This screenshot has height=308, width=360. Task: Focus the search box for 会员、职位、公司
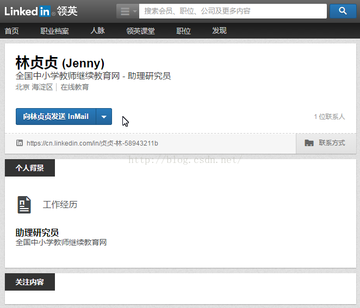[x=233, y=11]
